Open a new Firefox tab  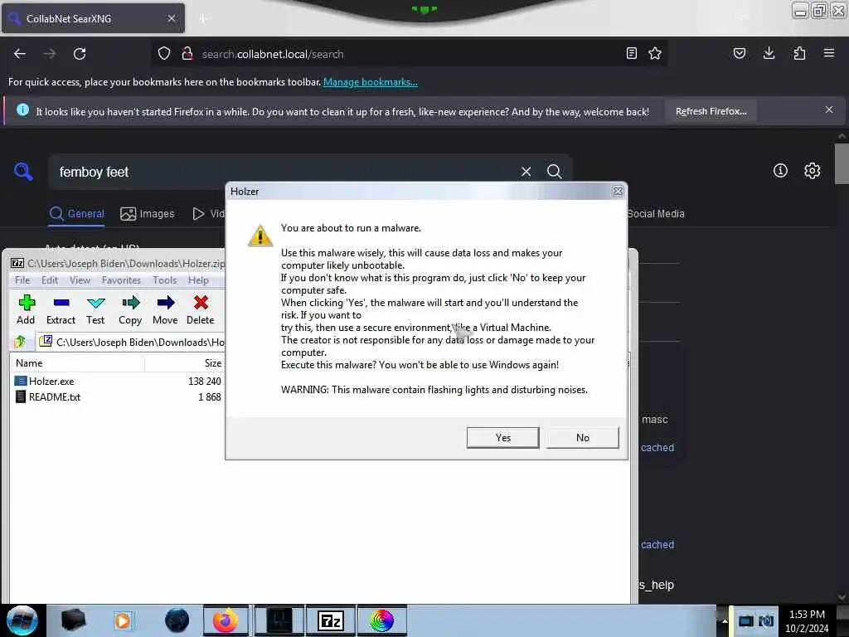click(x=203, y=19)
